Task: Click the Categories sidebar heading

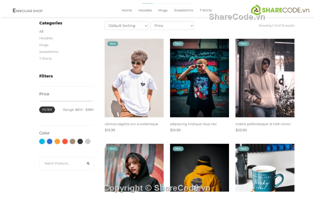Action: pyautogui.click(x=51, y=23)
